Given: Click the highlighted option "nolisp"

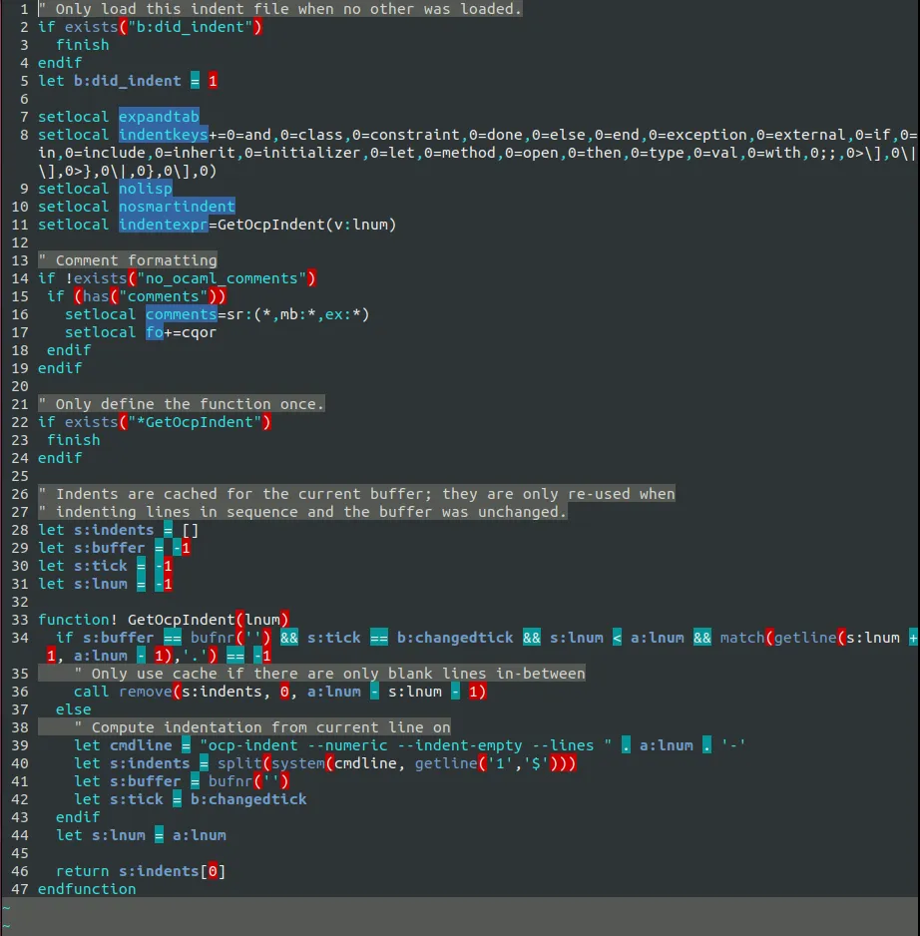Looking at the screenshot, I should 145,189.
